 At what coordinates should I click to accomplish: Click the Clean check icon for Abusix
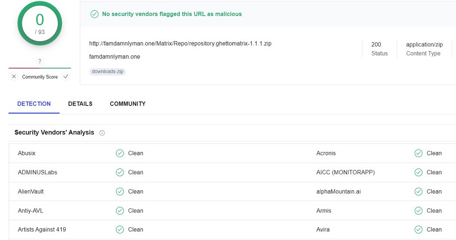coord(120,153)
